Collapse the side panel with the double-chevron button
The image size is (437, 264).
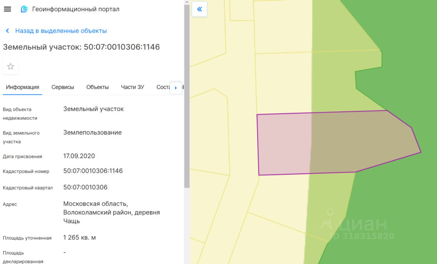click(199, 9)
